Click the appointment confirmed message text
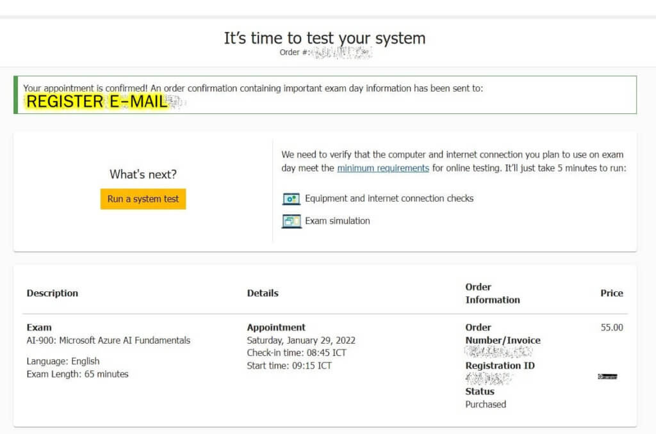Viewport: 656px width, 434px height. point(253,88)
